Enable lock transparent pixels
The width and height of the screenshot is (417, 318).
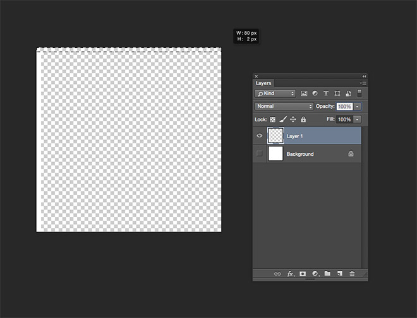point(273,119)
